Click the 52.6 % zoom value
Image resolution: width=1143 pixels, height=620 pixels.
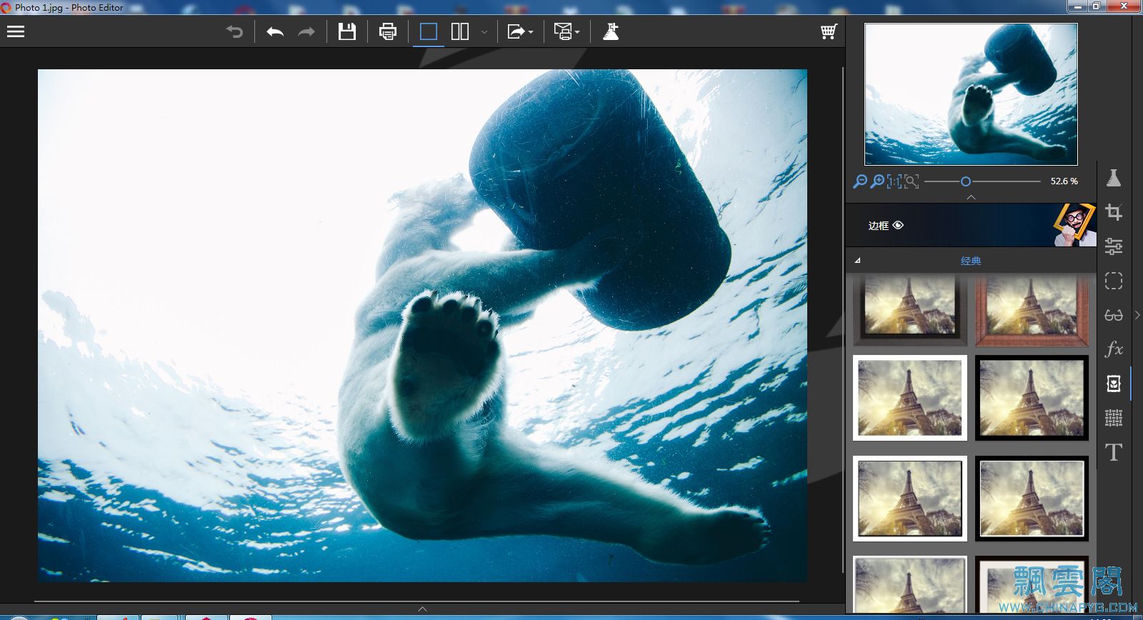tap(1064, 181)
